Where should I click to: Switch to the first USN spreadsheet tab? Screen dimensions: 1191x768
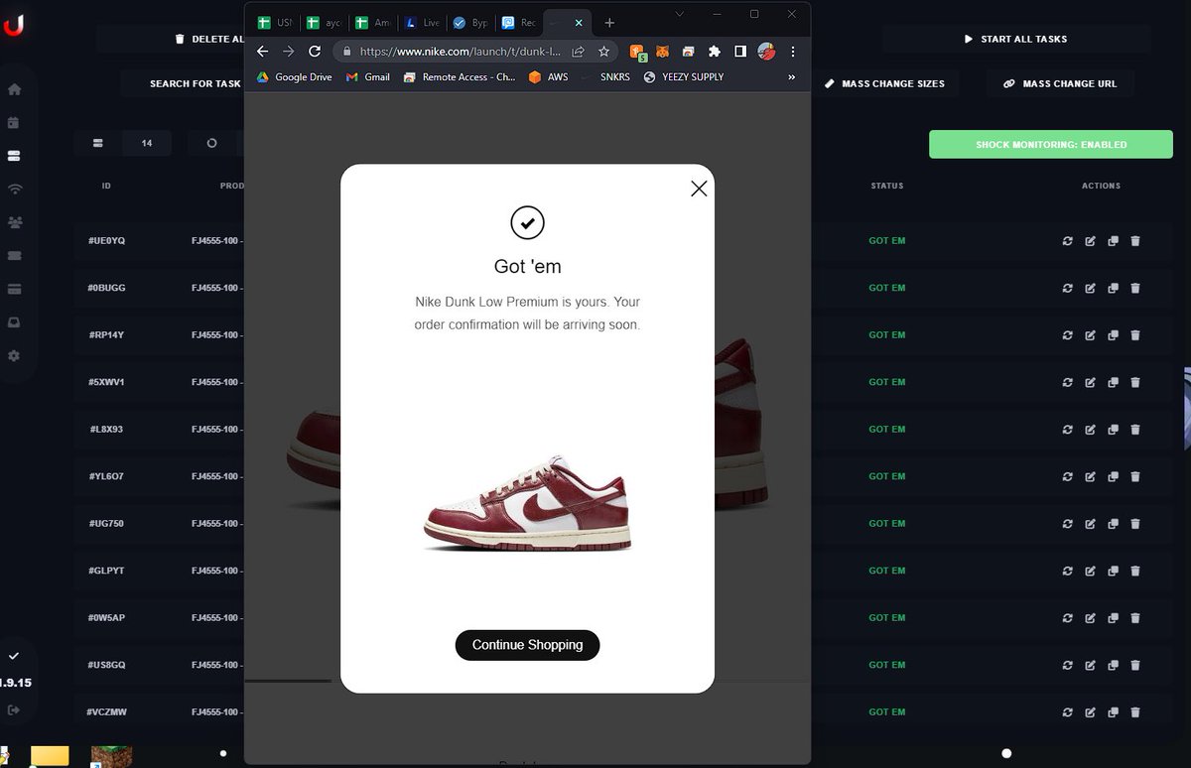[276, 23]
